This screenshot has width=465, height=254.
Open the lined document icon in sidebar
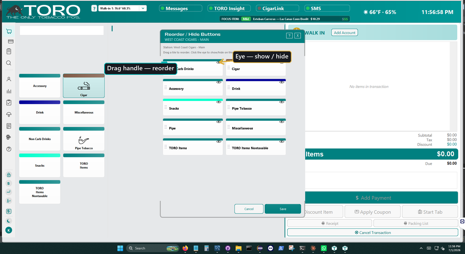tap(9, 126)
